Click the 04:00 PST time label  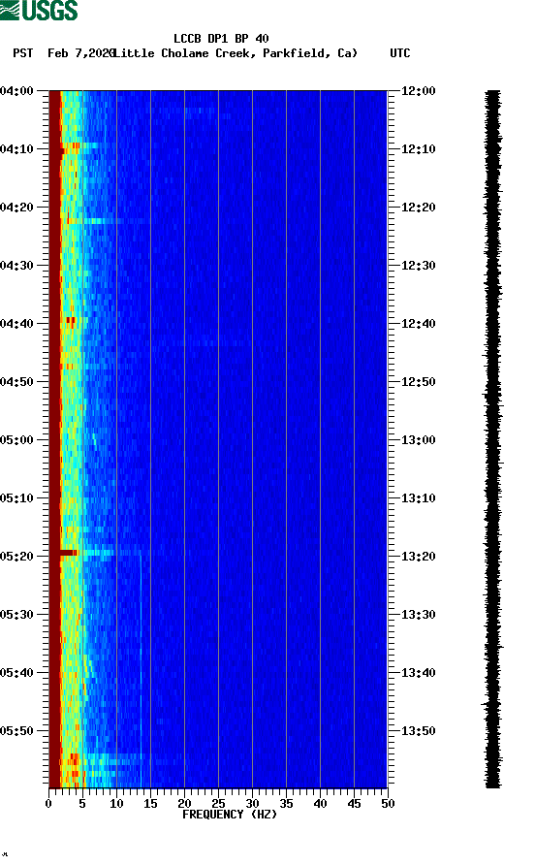pos(17,91)
